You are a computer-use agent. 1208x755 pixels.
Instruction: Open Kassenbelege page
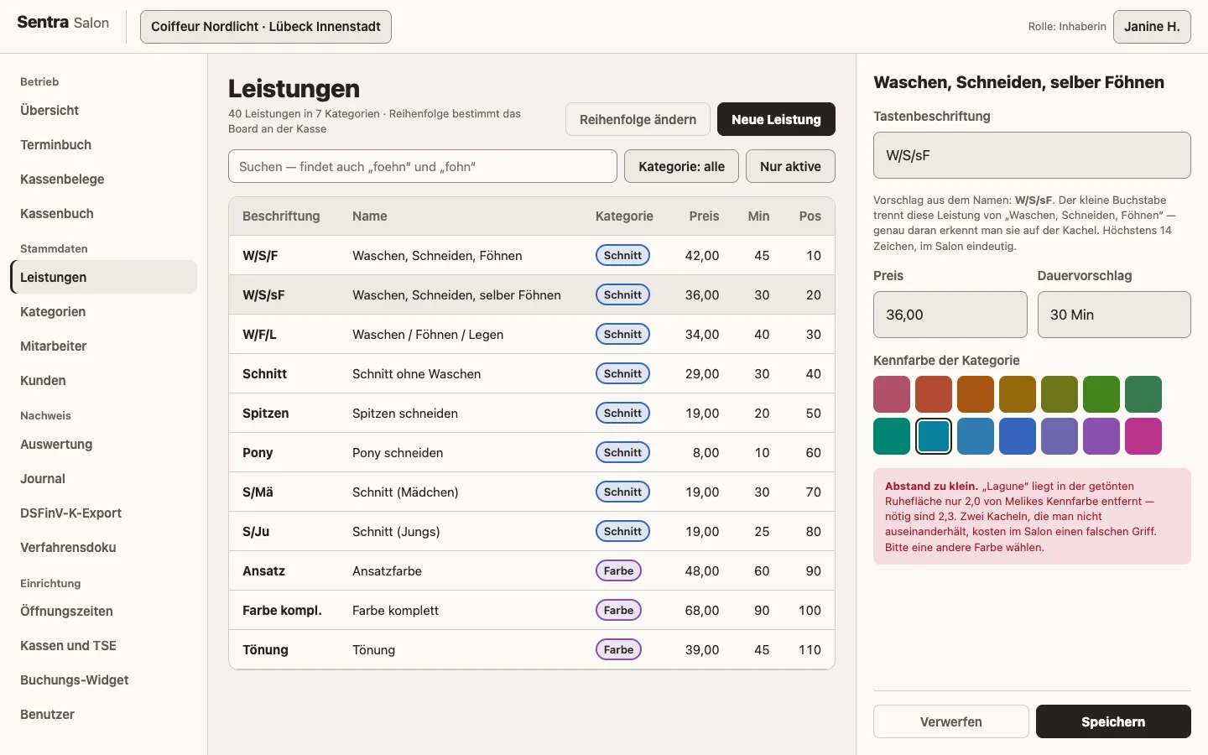coord(103,180)
